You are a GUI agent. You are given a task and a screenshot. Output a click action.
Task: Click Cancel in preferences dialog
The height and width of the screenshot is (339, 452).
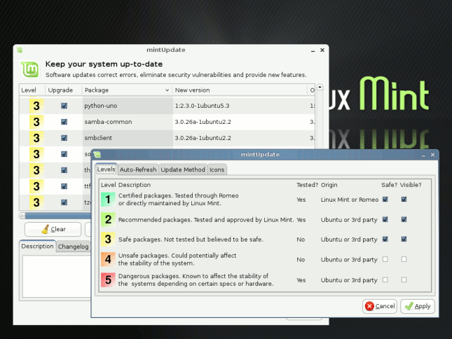380,306
